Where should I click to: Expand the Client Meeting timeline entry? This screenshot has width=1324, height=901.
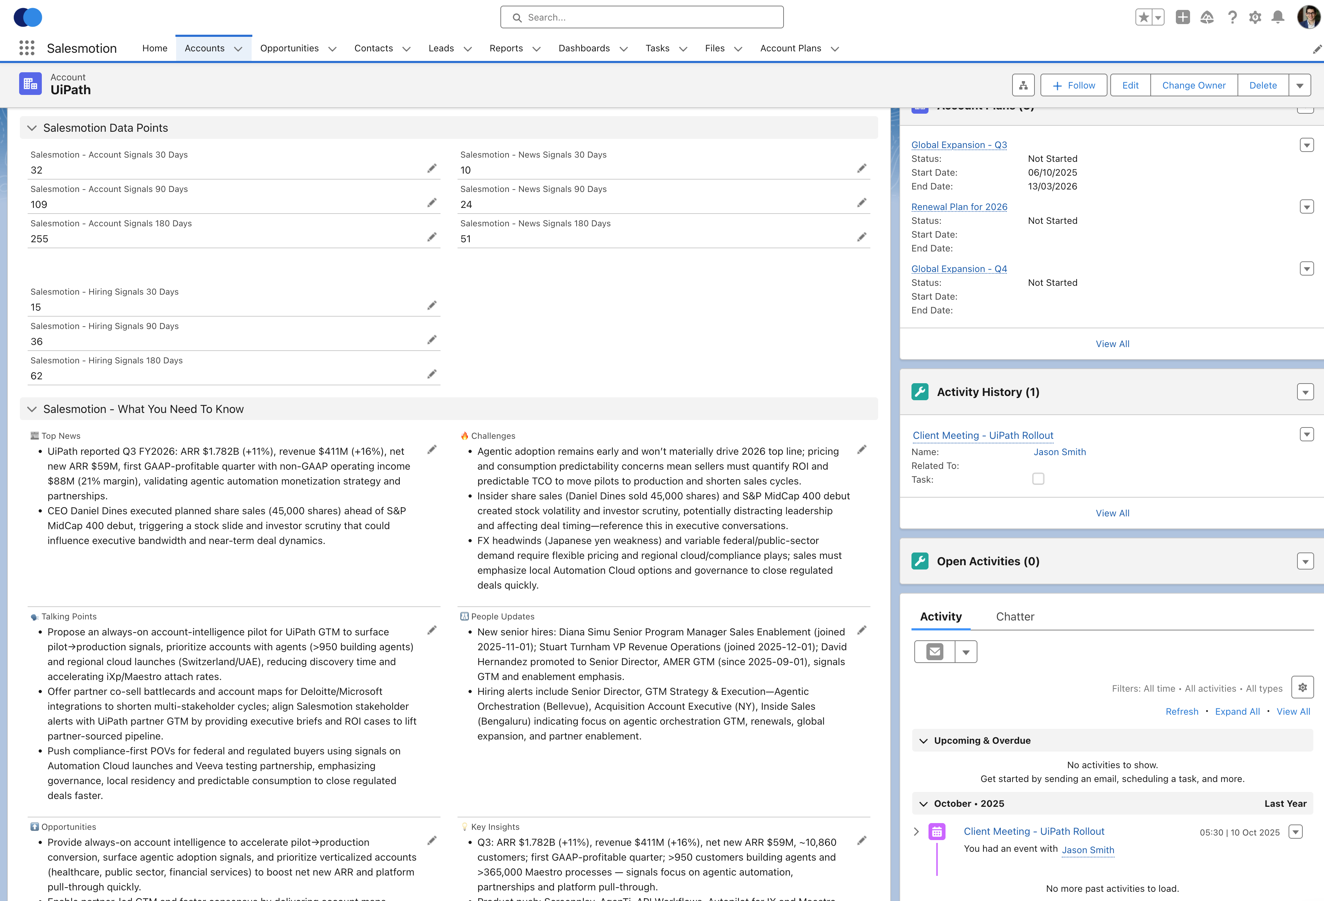(916, 832)
